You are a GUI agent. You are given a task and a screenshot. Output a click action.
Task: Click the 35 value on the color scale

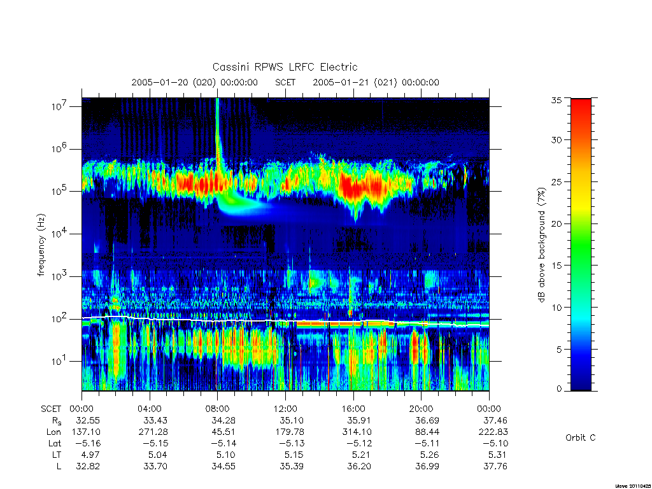tap(556, 100)
